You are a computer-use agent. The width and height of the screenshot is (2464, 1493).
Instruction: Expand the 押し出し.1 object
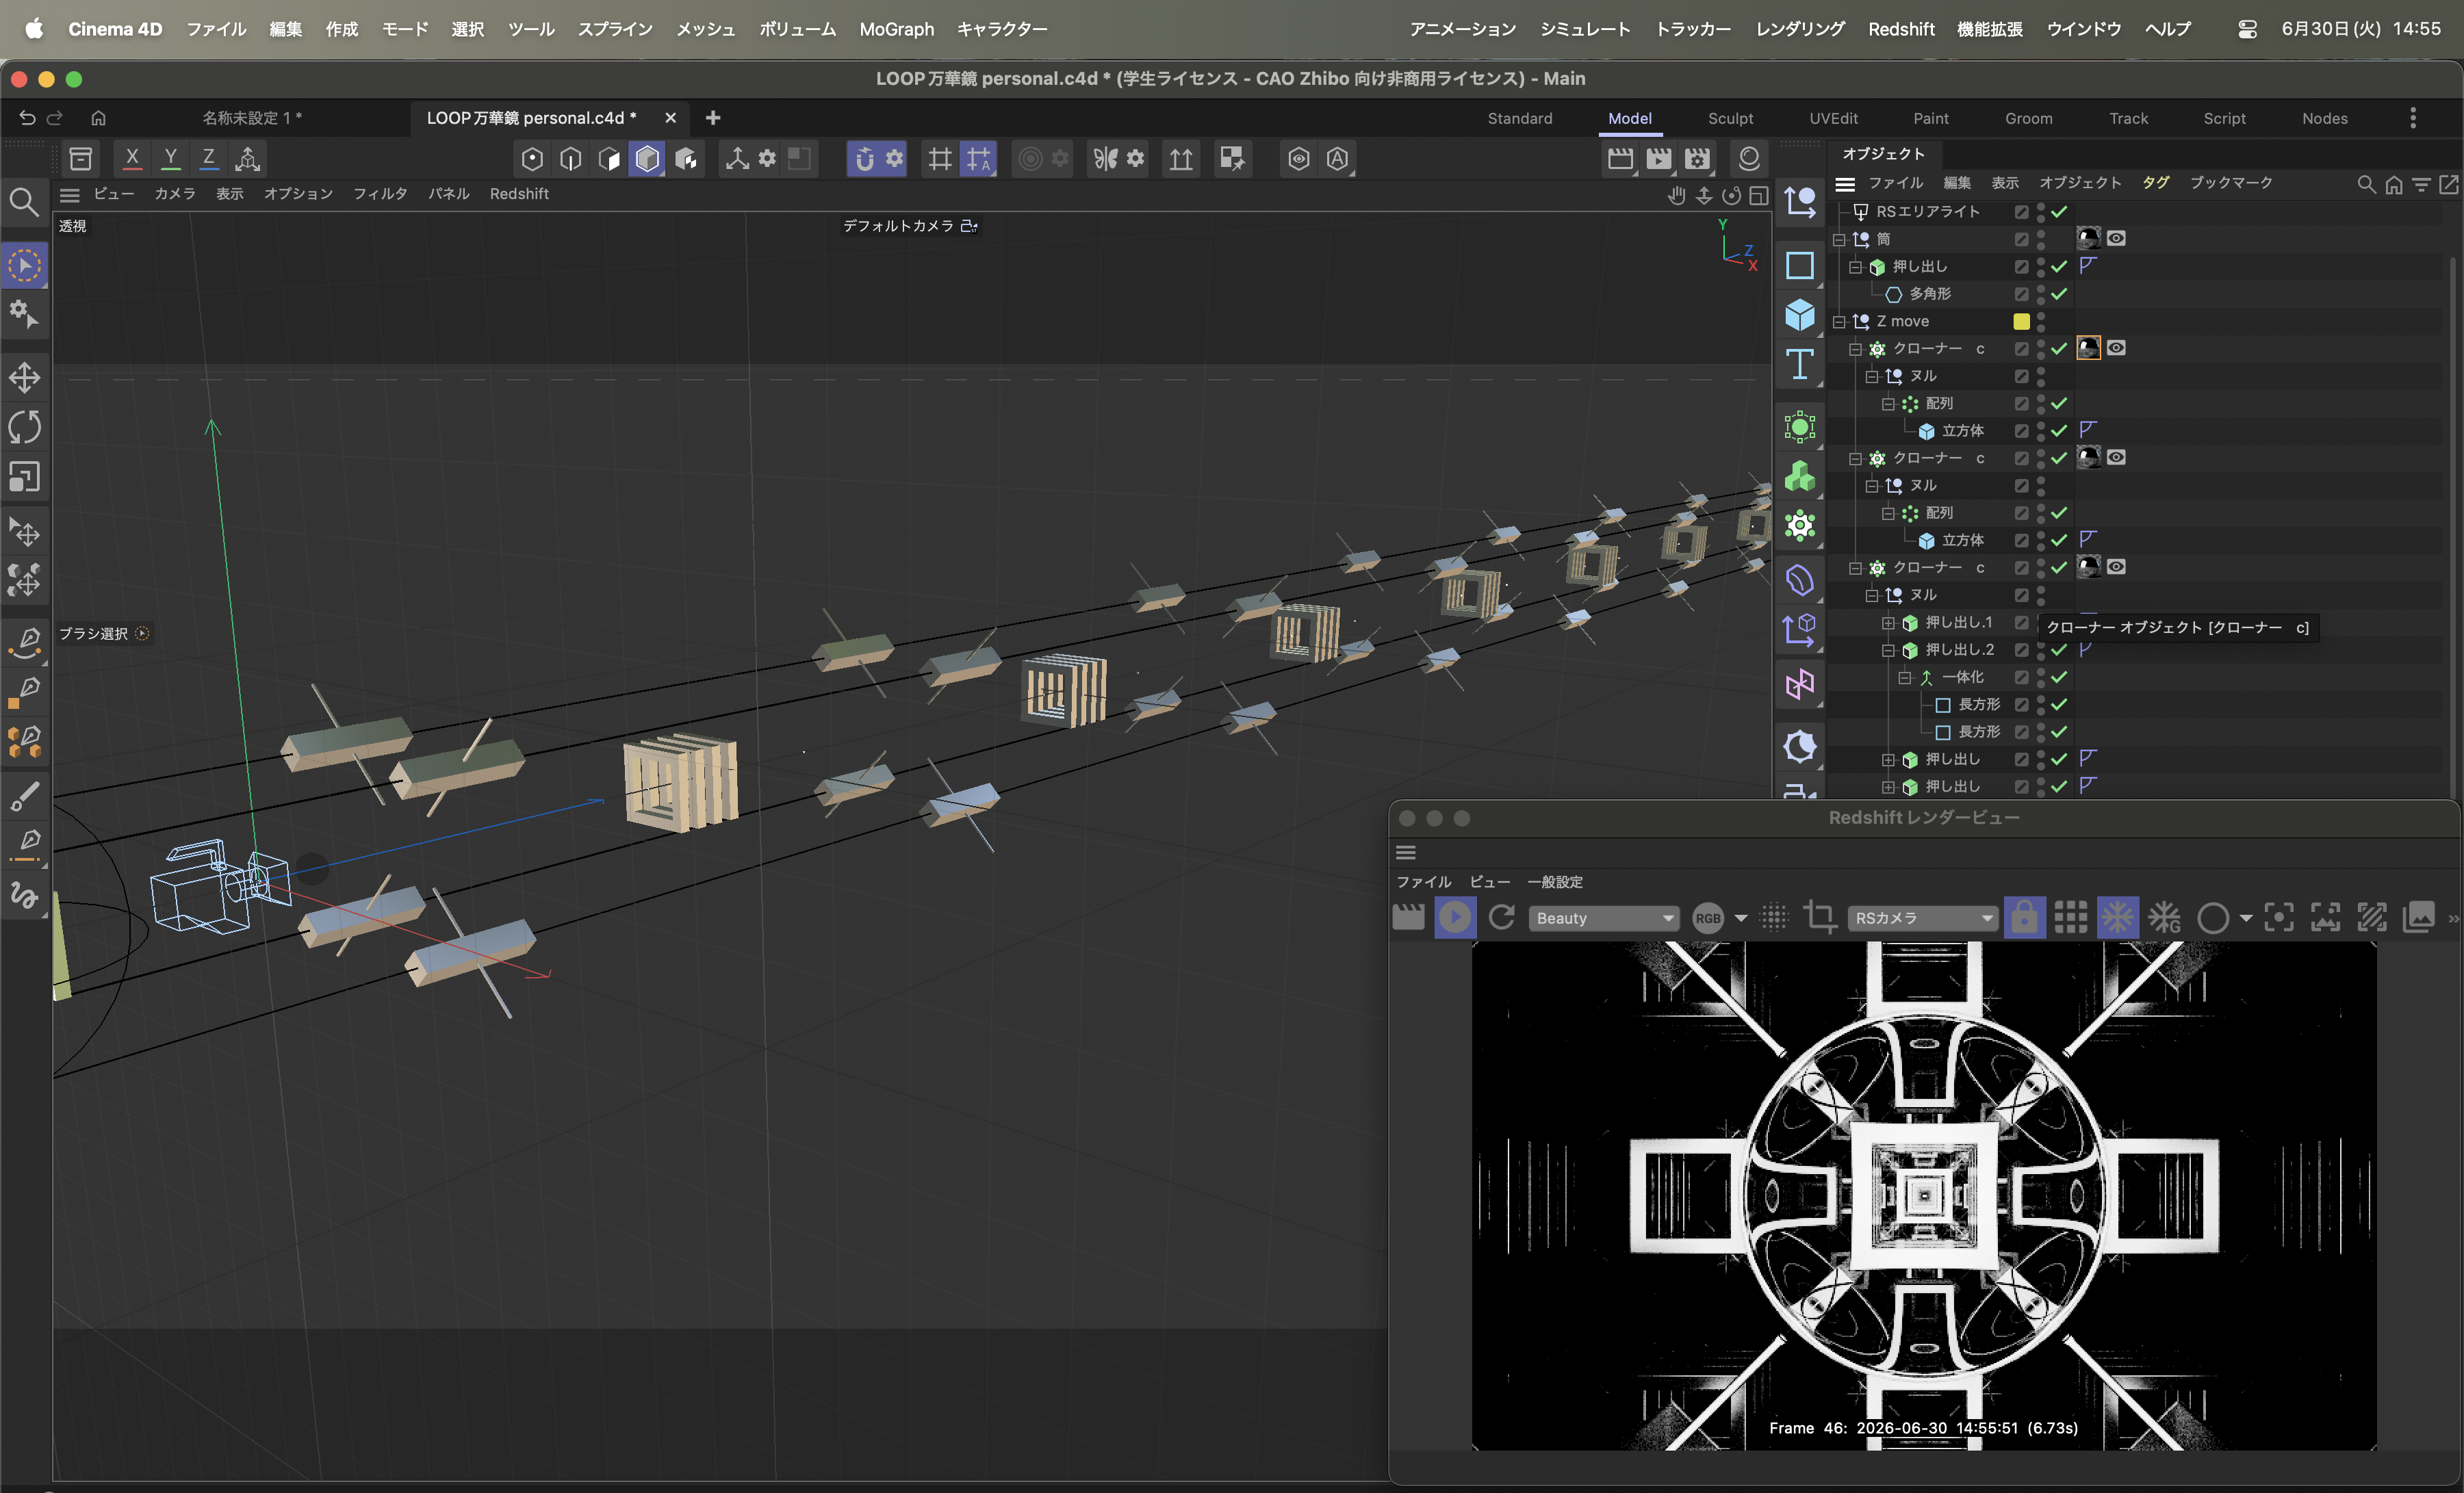tap(1888, 623)
